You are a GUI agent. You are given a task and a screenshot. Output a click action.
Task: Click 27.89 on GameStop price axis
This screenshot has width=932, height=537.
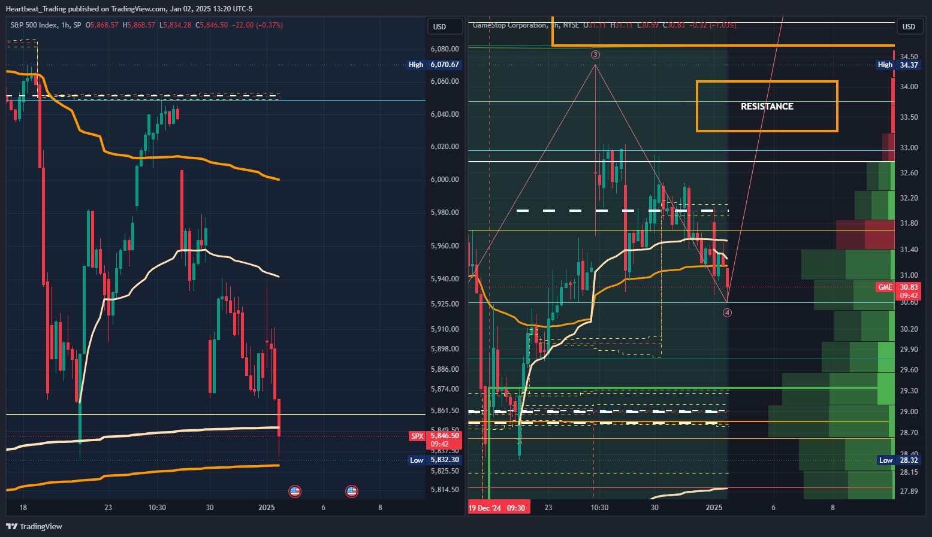point(909,492)
